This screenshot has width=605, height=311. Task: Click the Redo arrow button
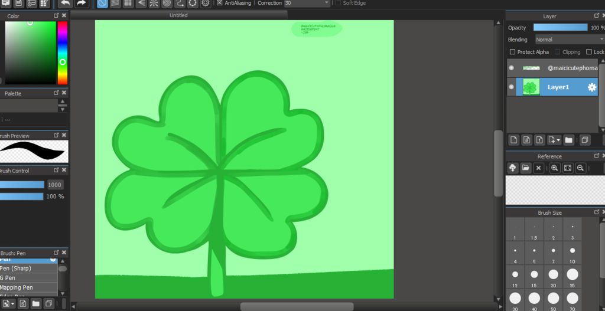pos(81,4)
